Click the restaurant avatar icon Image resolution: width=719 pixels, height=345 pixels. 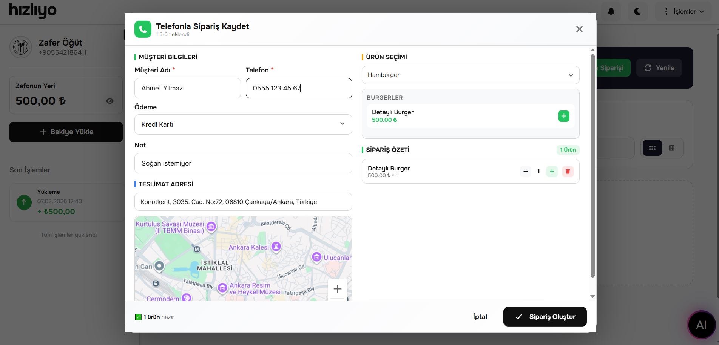click(x=21, y=47)
